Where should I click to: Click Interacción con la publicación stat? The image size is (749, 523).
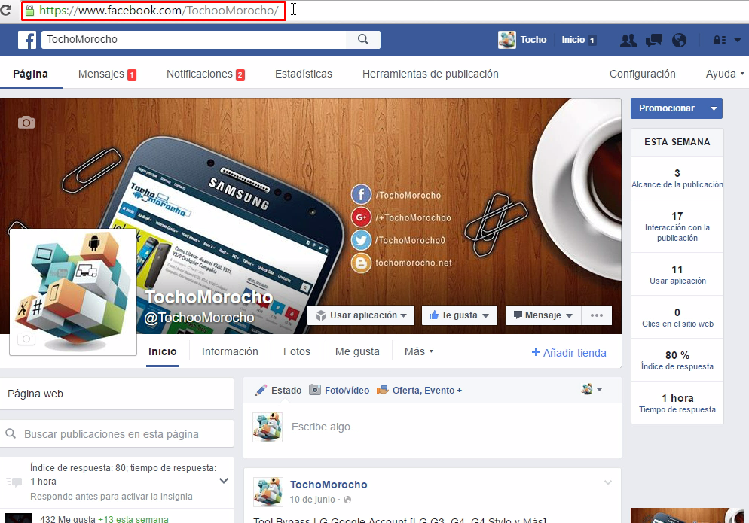[677, 227]
